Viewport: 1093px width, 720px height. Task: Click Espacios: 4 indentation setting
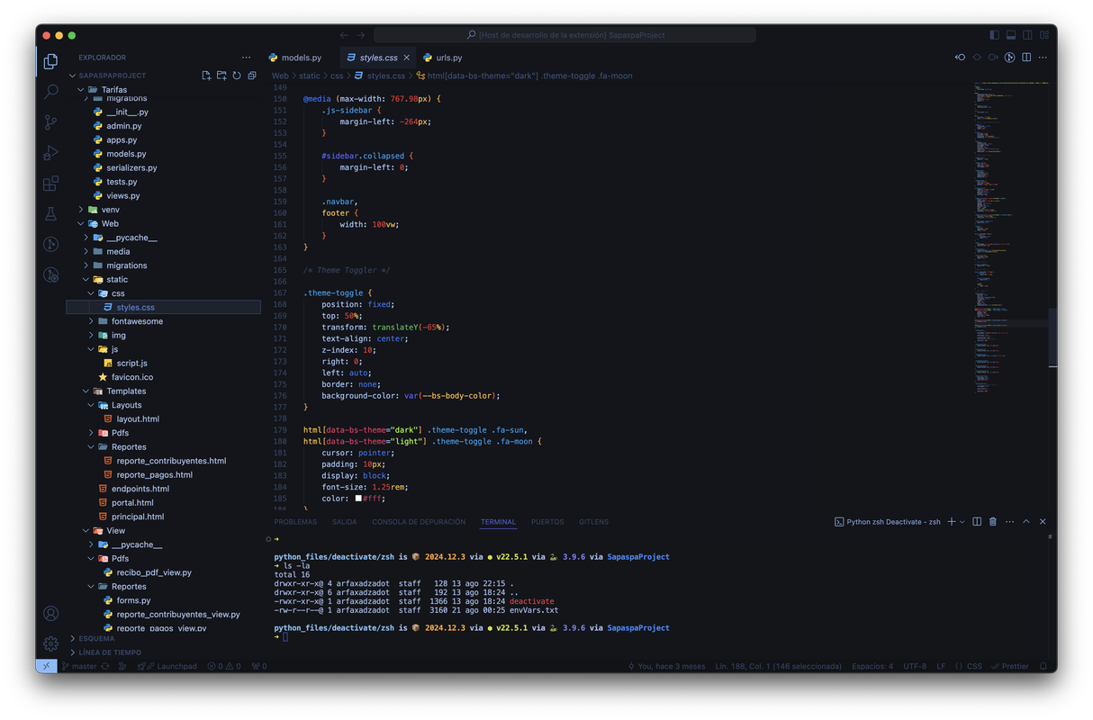872,667
